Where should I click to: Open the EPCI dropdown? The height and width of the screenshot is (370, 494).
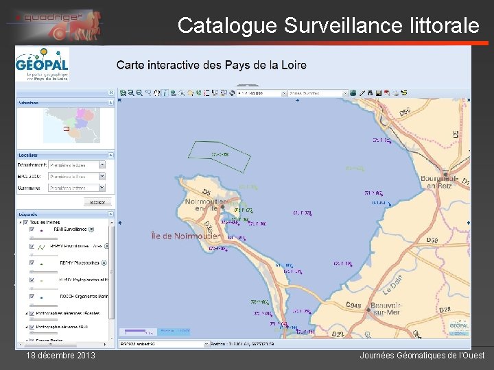[x=102, y=176]
